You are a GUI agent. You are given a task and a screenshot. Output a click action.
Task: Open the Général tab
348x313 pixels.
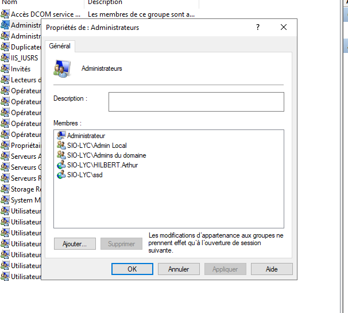click(x=60, y=46)
